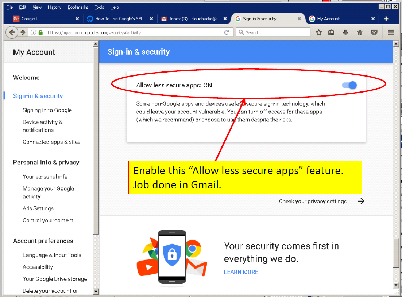This screenshot has width=402, height=297.
Task: Click the browser Forward arrow button
Action: coord(23,32)
